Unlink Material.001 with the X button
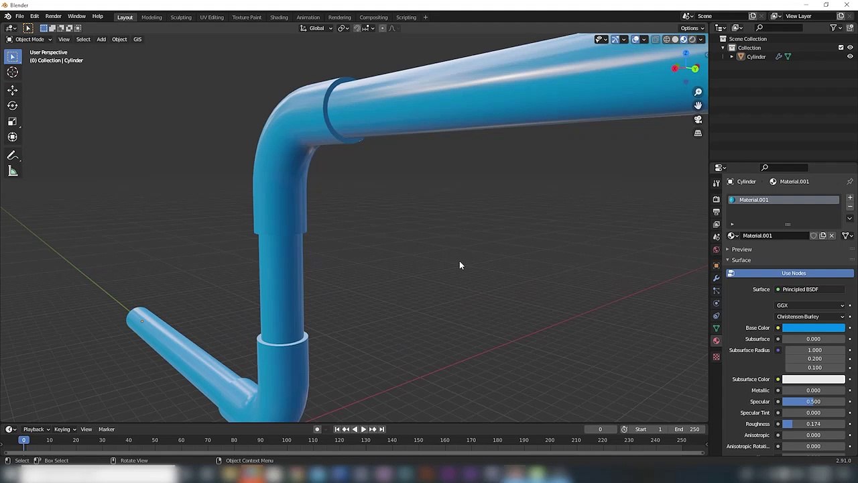858x483 pixels. tap(832, 235)
